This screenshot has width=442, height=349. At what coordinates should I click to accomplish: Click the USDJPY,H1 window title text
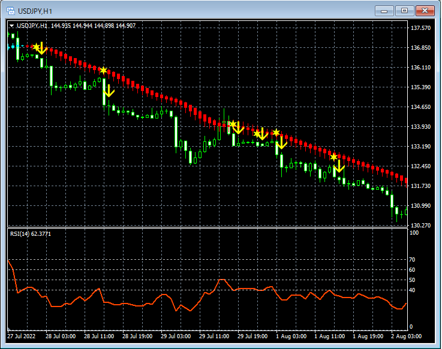[x=35, y=11]
